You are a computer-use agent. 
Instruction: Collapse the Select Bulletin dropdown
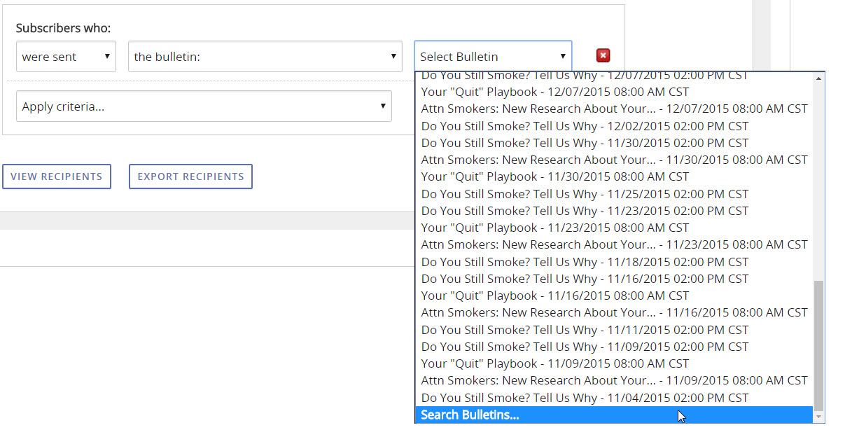[493, 57]
